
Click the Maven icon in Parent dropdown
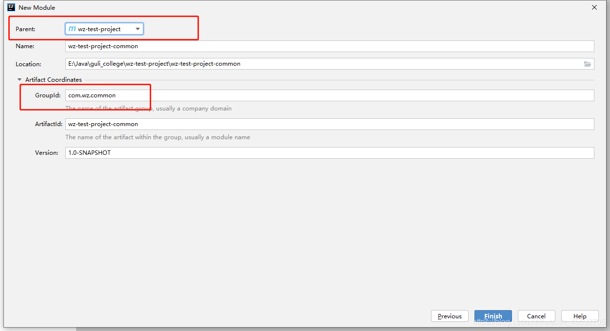click(x=72, y=29)
